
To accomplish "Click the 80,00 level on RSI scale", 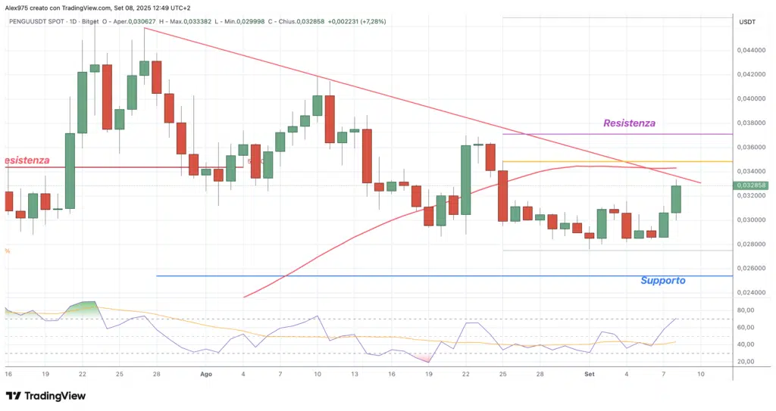I will [x=745, y=310].
